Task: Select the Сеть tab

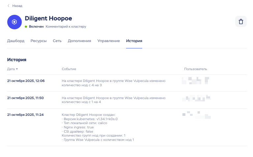Action: (x=57, y=41)
